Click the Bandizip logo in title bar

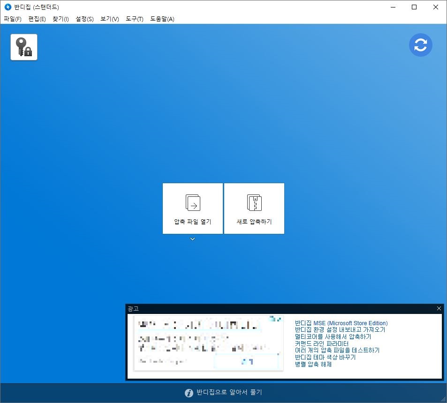pos(8,7)
